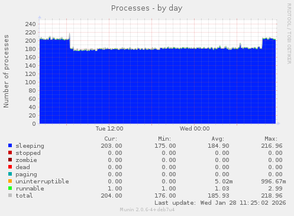Click total current value 204.00
294x216 pixels.
[x=111, y=196]
